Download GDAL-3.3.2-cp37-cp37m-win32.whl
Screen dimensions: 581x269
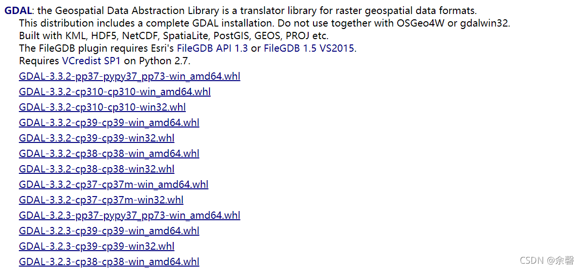[x=101, y=200]
